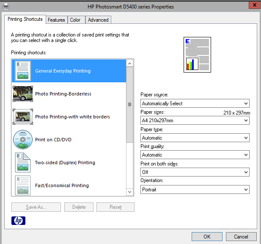
Task: Click the shortcuts list scroll up arrow
Action: [130, 64]
